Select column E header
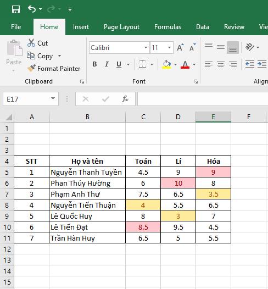 pos(213,117)
